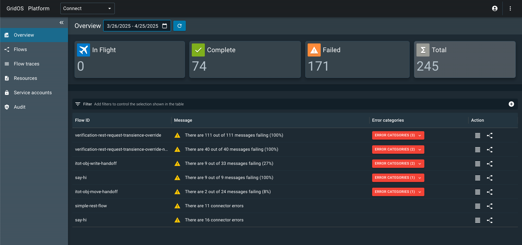Open the user account profile icon
Screen dimensions: 522x245
pyautogui.click(x=495, y=8)
